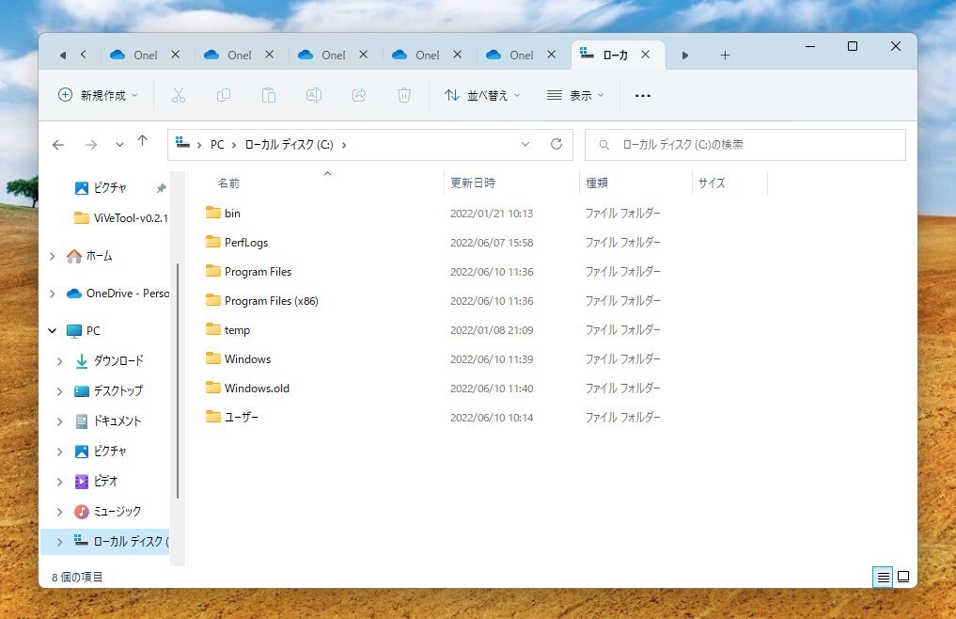Sort by 種類 column header

[x=597, y=183]
